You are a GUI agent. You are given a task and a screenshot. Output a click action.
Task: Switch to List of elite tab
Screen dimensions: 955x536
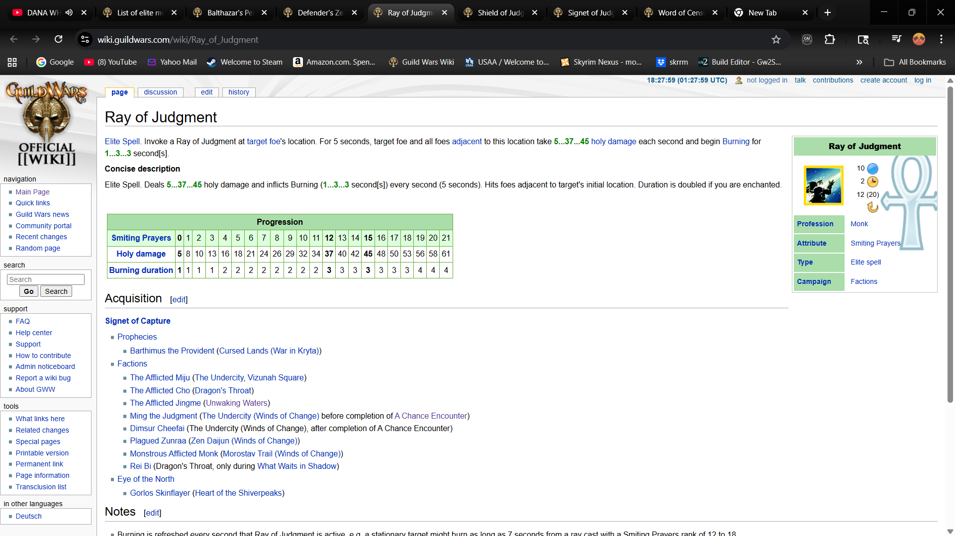pyautogui.click(x=139, y=12)
